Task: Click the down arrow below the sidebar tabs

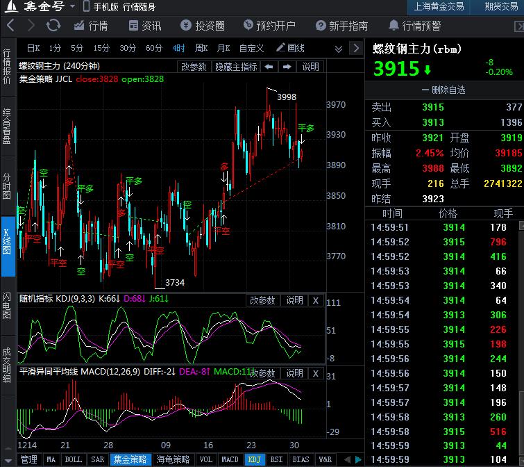Action: 8,461
